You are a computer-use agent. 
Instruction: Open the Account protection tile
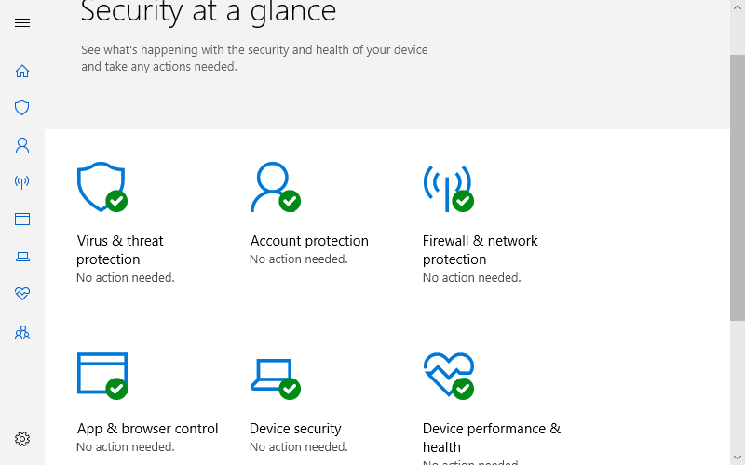pyautogui.click(x=309, y=214)
